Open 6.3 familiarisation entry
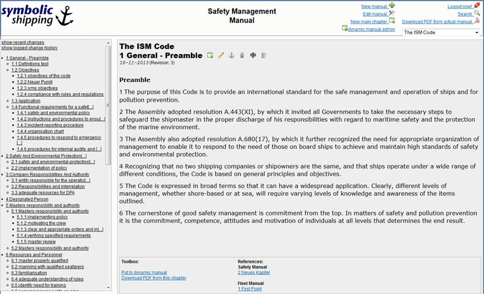 click(29, 273)
